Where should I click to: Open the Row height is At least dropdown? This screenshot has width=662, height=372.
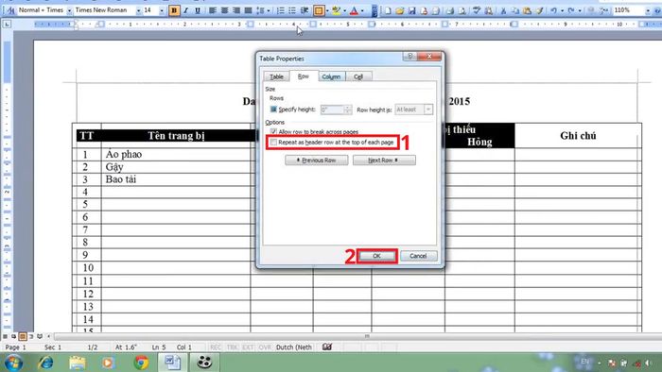click(428, 110)
